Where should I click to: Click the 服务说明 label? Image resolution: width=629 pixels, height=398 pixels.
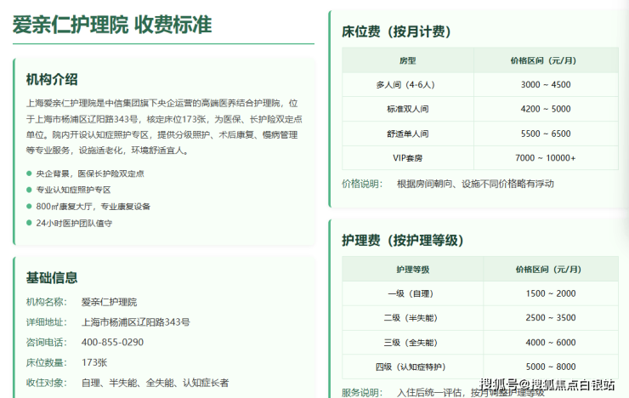(x=362, y=392)
